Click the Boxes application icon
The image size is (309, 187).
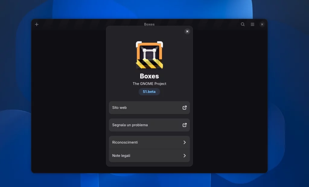coord(149,55)
